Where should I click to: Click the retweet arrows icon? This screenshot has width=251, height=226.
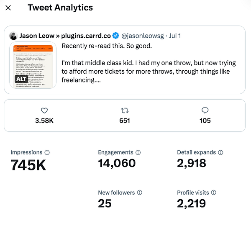[124, 110]
